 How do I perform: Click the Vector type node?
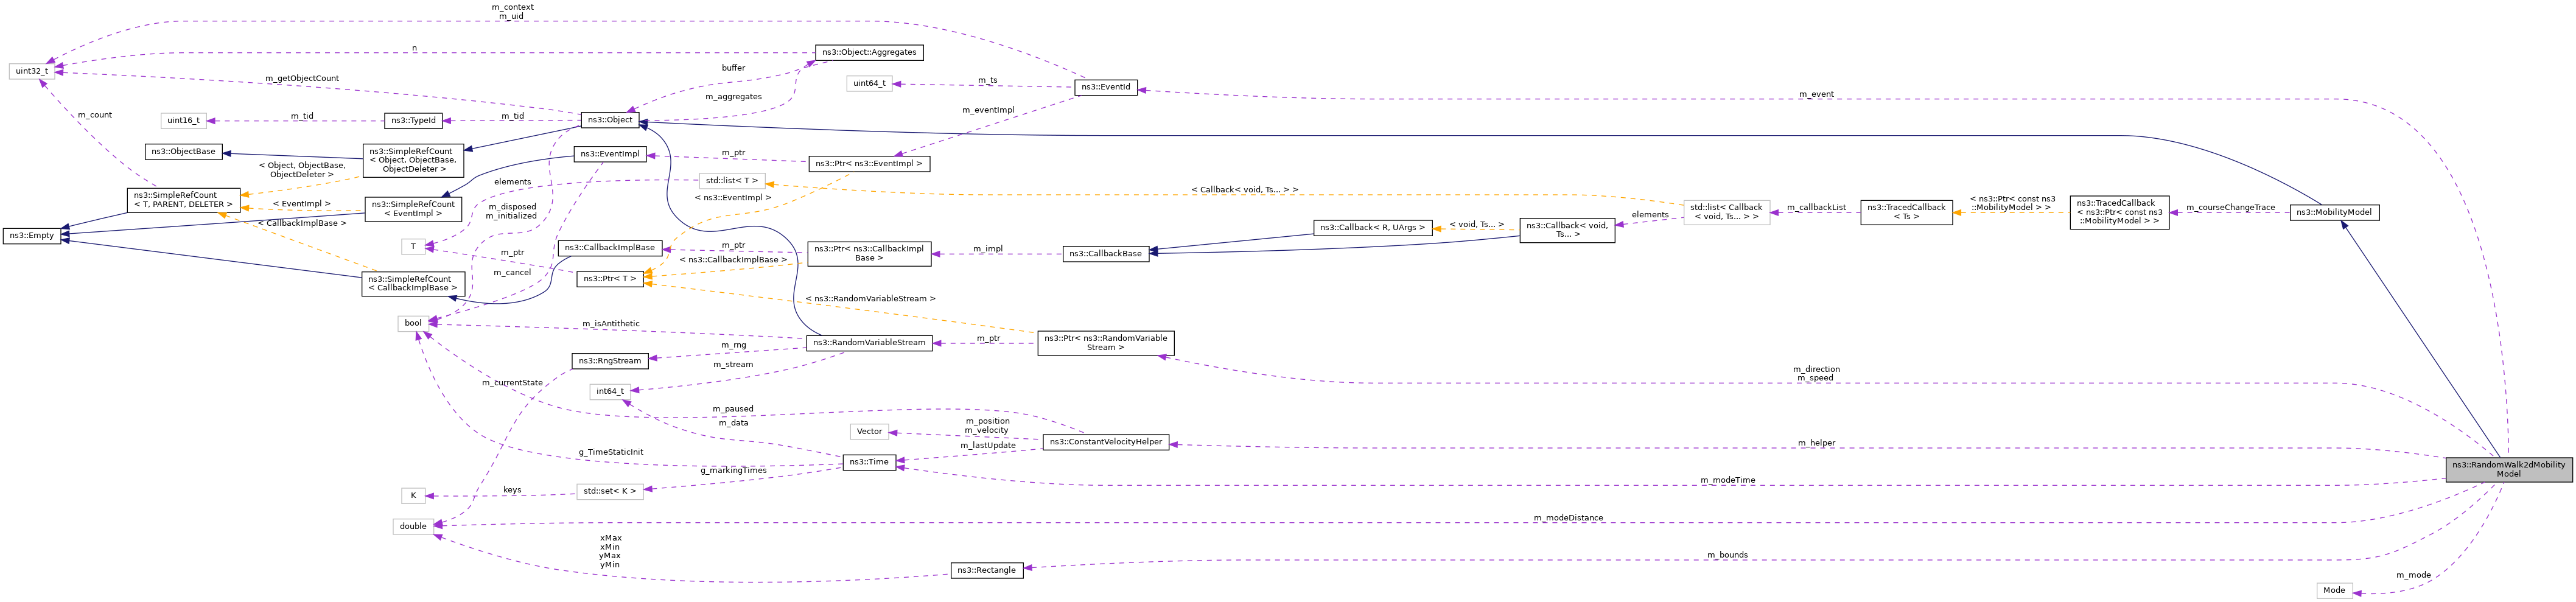click(x=869, y=432)
